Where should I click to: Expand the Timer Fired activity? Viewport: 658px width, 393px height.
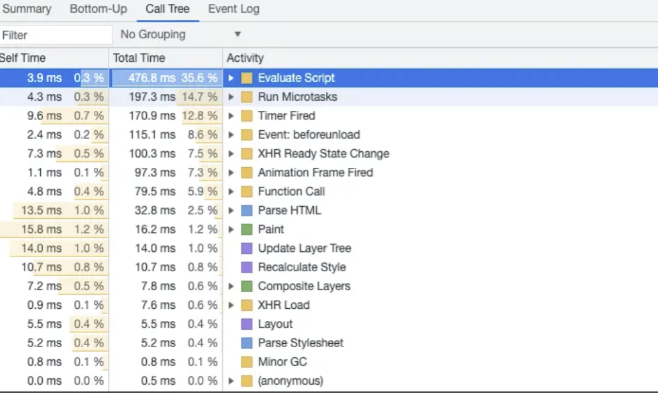(232, 116)
